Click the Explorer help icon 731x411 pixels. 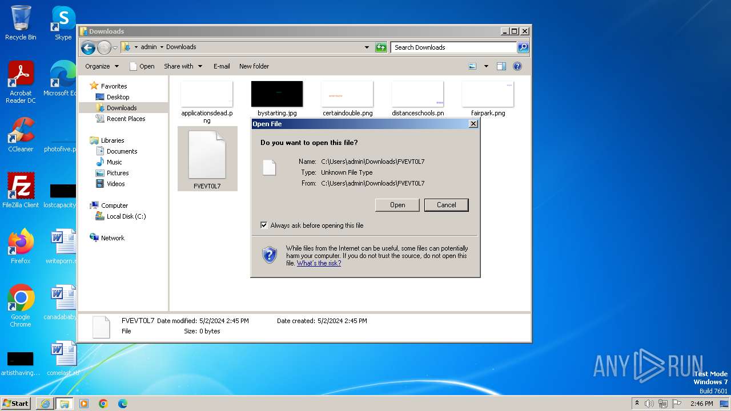[517, 66]
